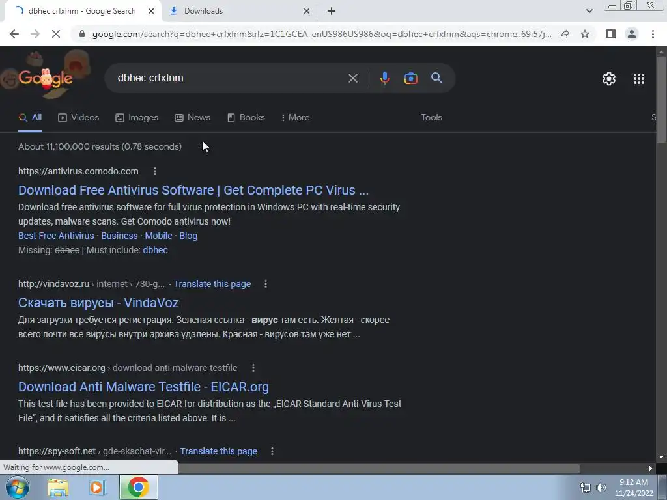The image size is (667, 500).
Task: Open options for vindavoz.ru result
Action: (266, 284)
